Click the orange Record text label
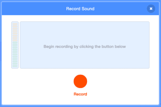 [80, 94]
